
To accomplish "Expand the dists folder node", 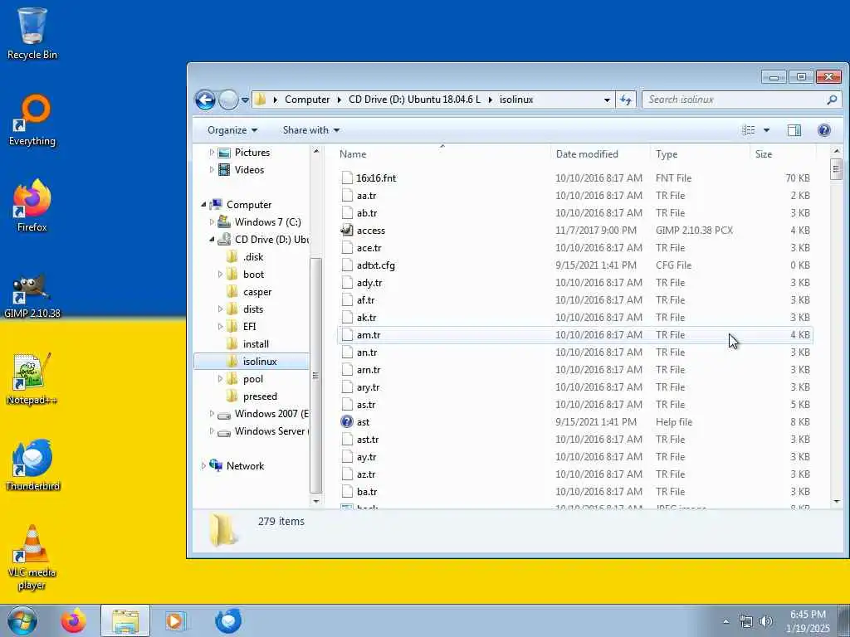I will click(x=220, y=309).
